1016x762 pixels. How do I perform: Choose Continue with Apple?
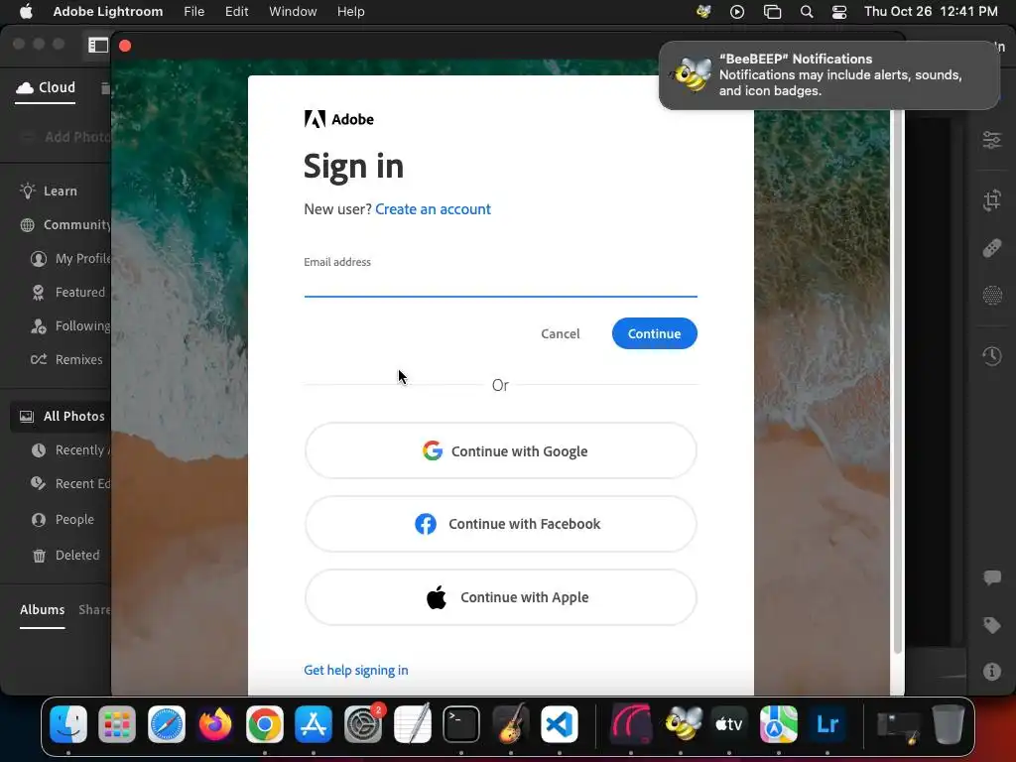point(500,597)
